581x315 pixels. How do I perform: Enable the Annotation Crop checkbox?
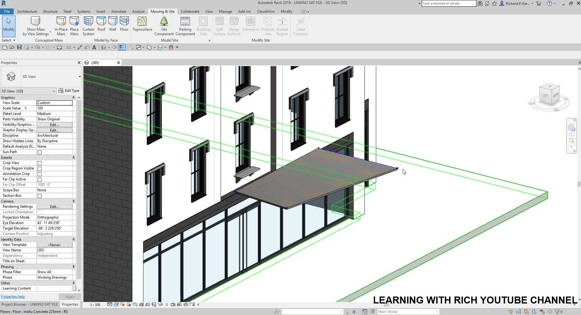coord(39,174)
